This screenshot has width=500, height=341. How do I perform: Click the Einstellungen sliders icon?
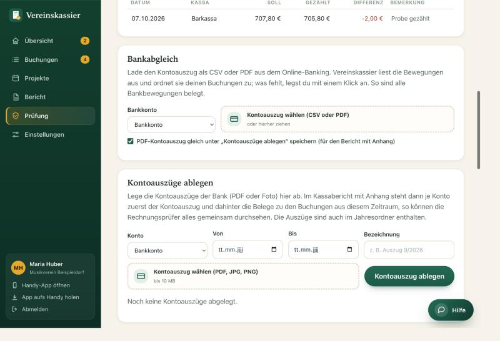(15, 134)
